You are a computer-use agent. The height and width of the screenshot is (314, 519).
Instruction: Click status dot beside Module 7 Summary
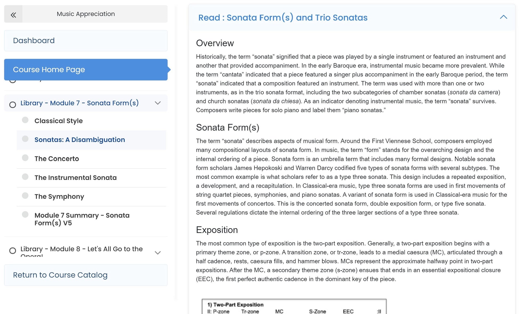pyautogui.click(x=25, y=215)
